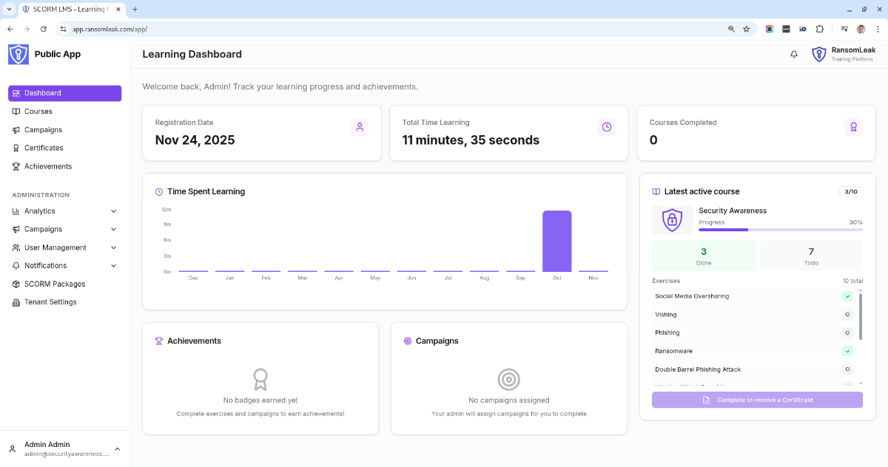This screenshot has width=888, height=467.
Task: Open the Admin Admin account menu chevron
Action: (117, 449)
